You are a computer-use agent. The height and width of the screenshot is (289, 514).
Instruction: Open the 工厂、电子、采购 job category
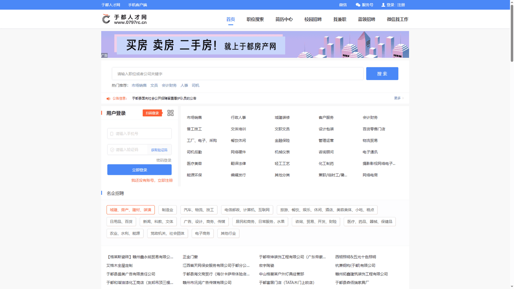pyautogui.click(x=202, y=141)
